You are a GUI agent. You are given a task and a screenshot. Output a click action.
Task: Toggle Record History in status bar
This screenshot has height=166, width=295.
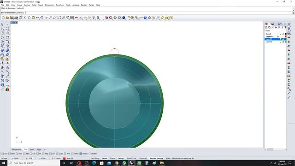[156, 159]
